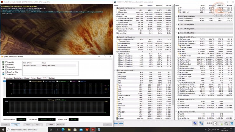Viewport: 235px width, 132px height.
Task: Uncheck Stress FPU in AIDA64
Action: pos(6,65)
